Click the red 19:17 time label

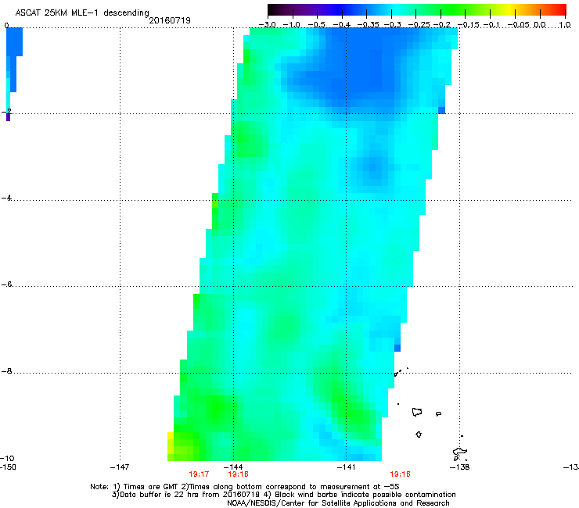coord(199,474)
